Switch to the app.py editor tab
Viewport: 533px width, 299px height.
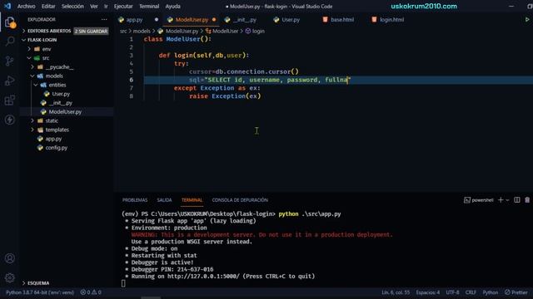[x=135, y=20]
